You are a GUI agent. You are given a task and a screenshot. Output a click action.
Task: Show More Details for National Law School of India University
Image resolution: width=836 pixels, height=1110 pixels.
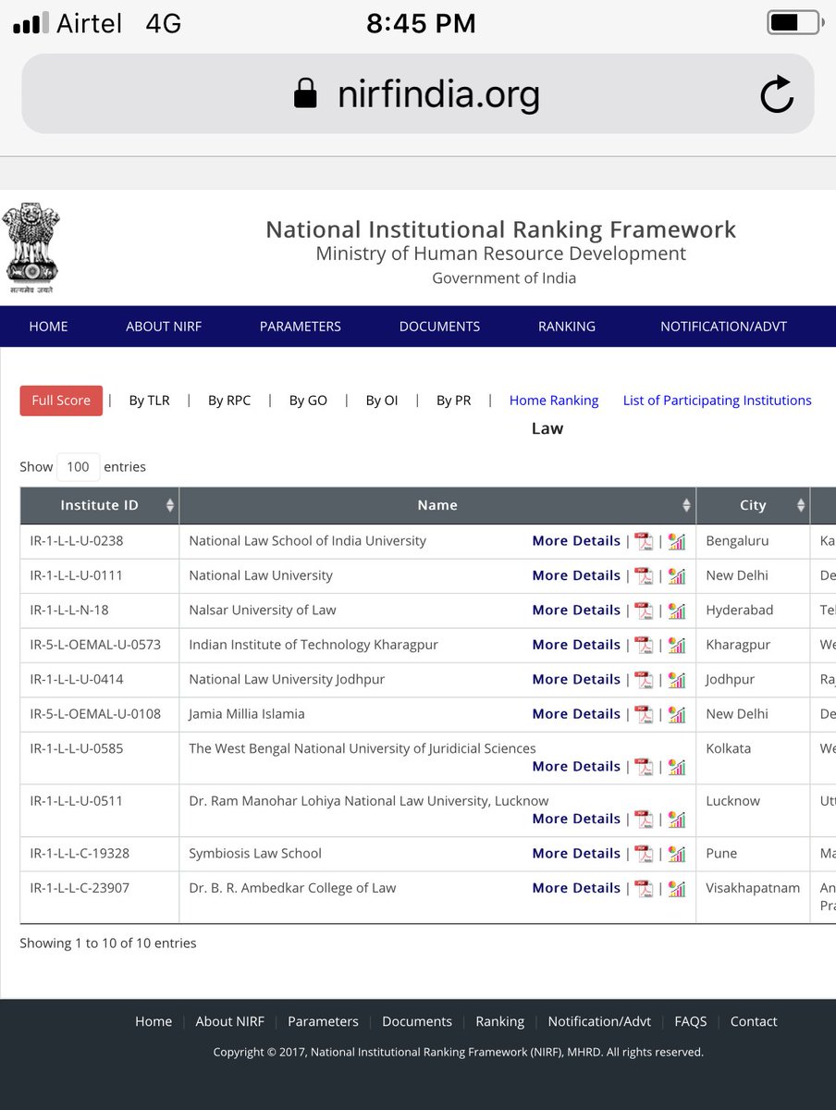point(576,541)
